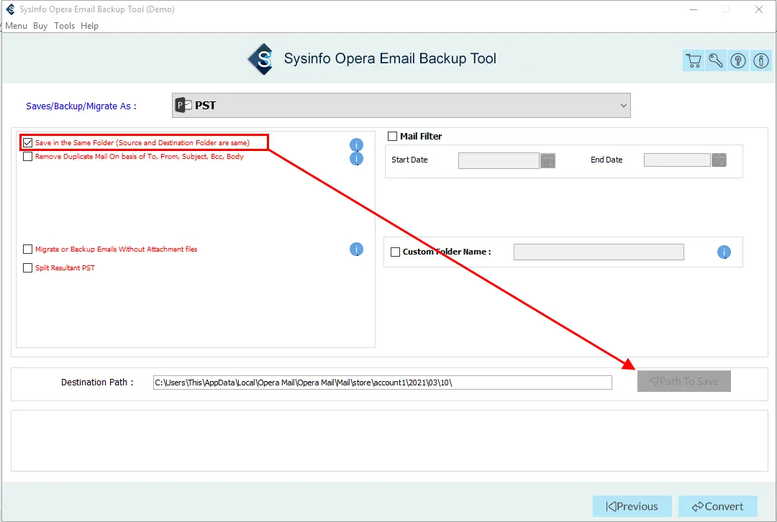
Task: Click the Destination Path label
Action: click(x=97, y=383)
